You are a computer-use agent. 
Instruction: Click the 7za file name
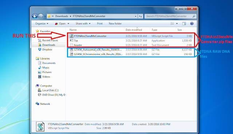76,41
